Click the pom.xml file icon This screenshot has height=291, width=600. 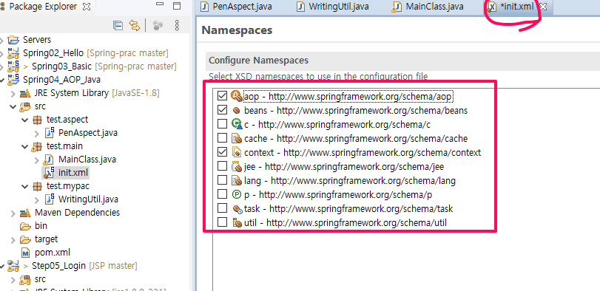click(x=26, y=253)
